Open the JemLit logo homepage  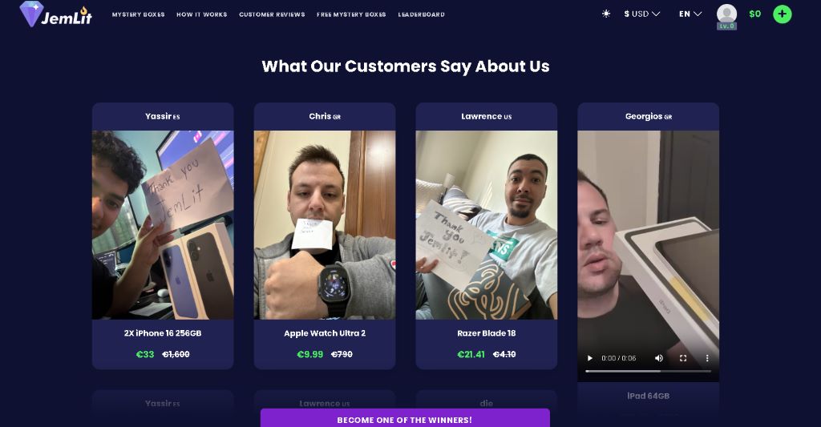[x=55, y=14]
